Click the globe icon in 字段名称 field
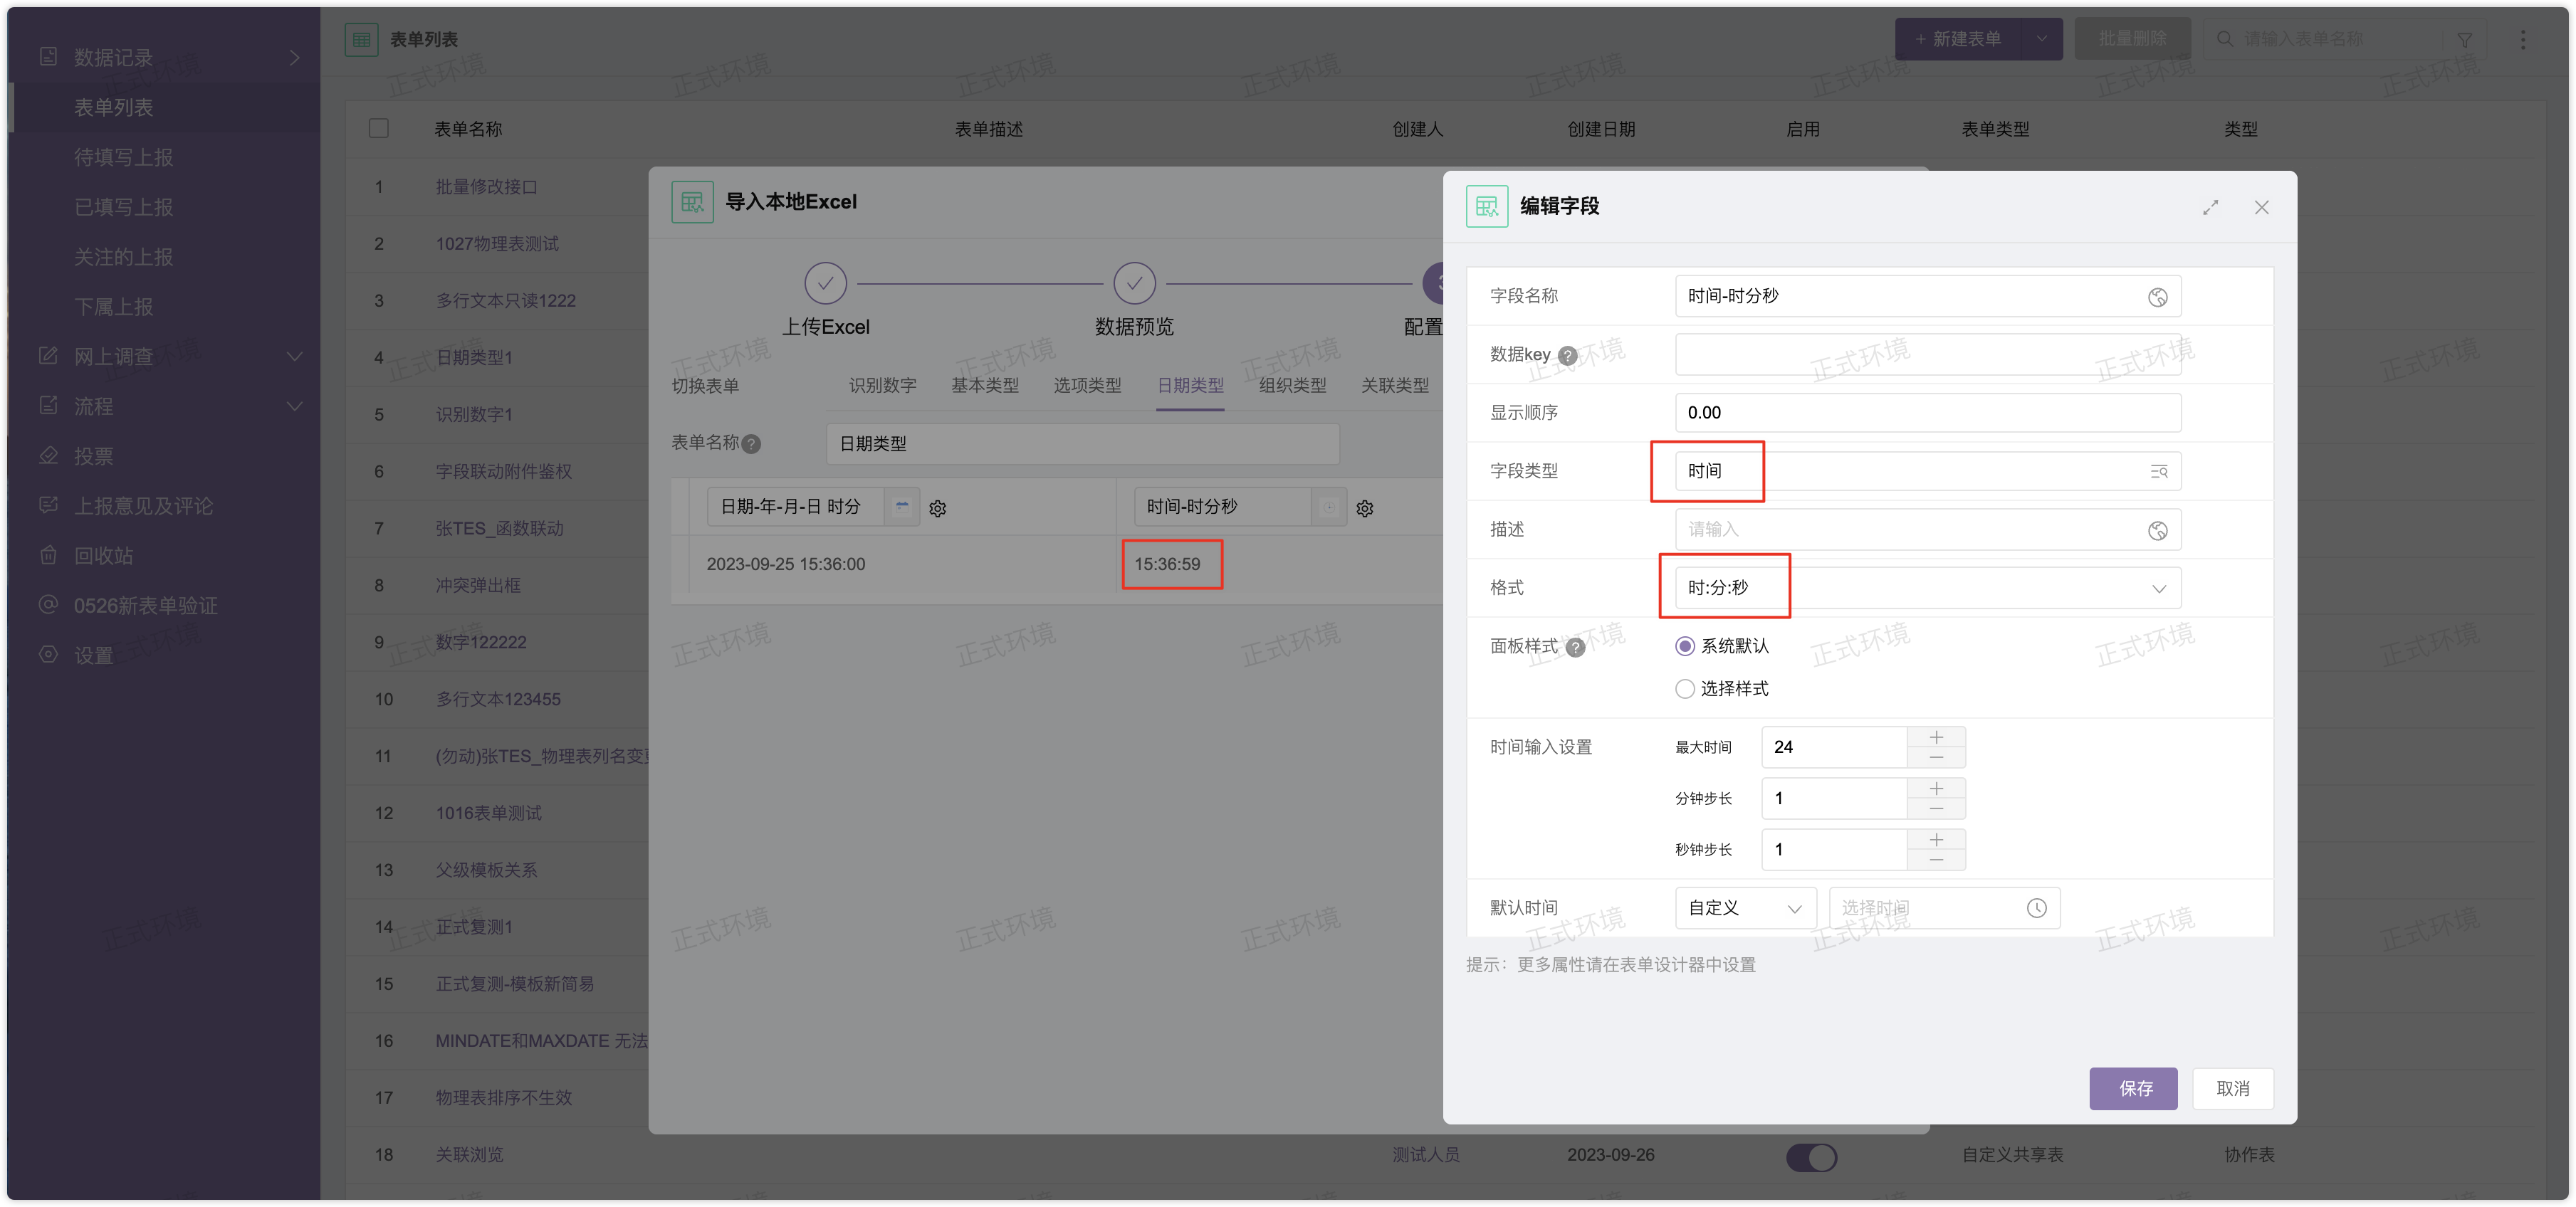This screenshot has height=1207, width=2576. tap(2157, 297)
